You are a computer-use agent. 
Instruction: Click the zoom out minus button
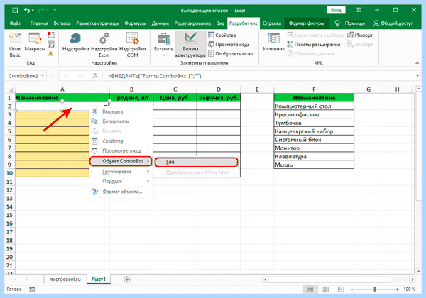tap(351, 289)
